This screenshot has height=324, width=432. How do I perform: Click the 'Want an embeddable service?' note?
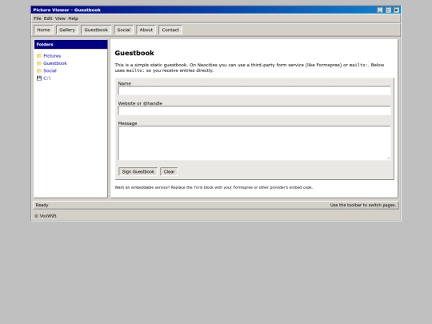coord(214,187)
